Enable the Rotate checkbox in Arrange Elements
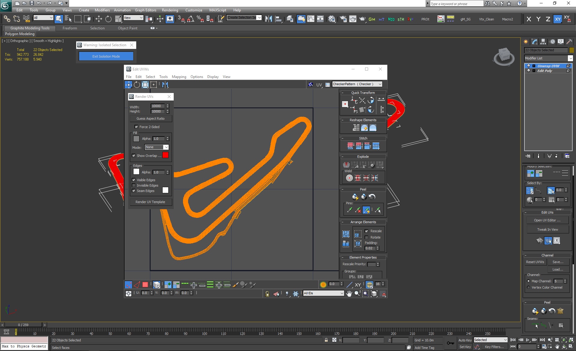Screen dimensions: 576x351 tap(367, 237)
